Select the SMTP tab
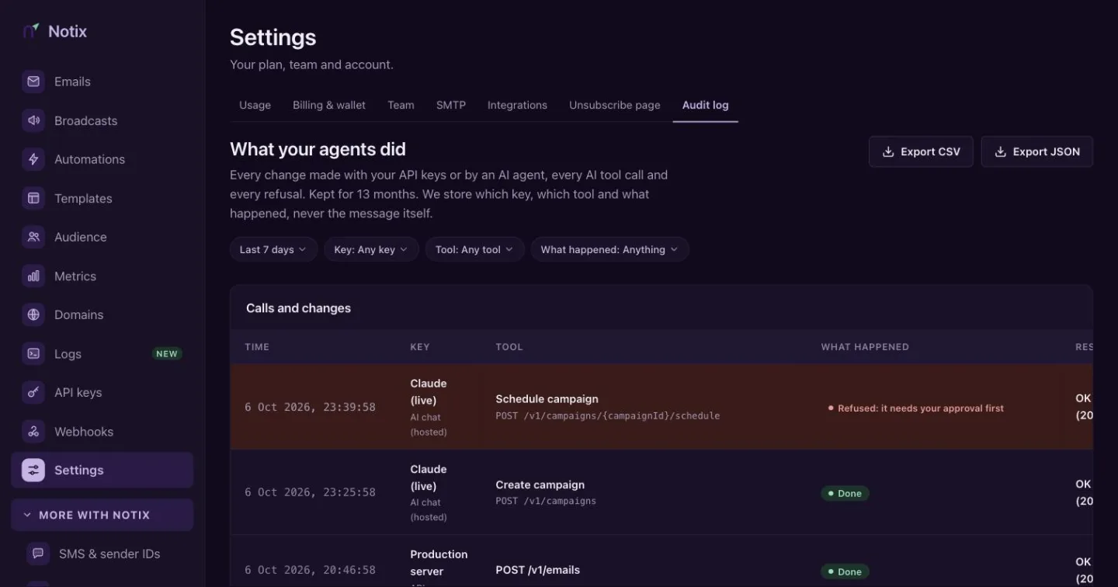This screenshot has width=1118, height=587. point(451,105)
